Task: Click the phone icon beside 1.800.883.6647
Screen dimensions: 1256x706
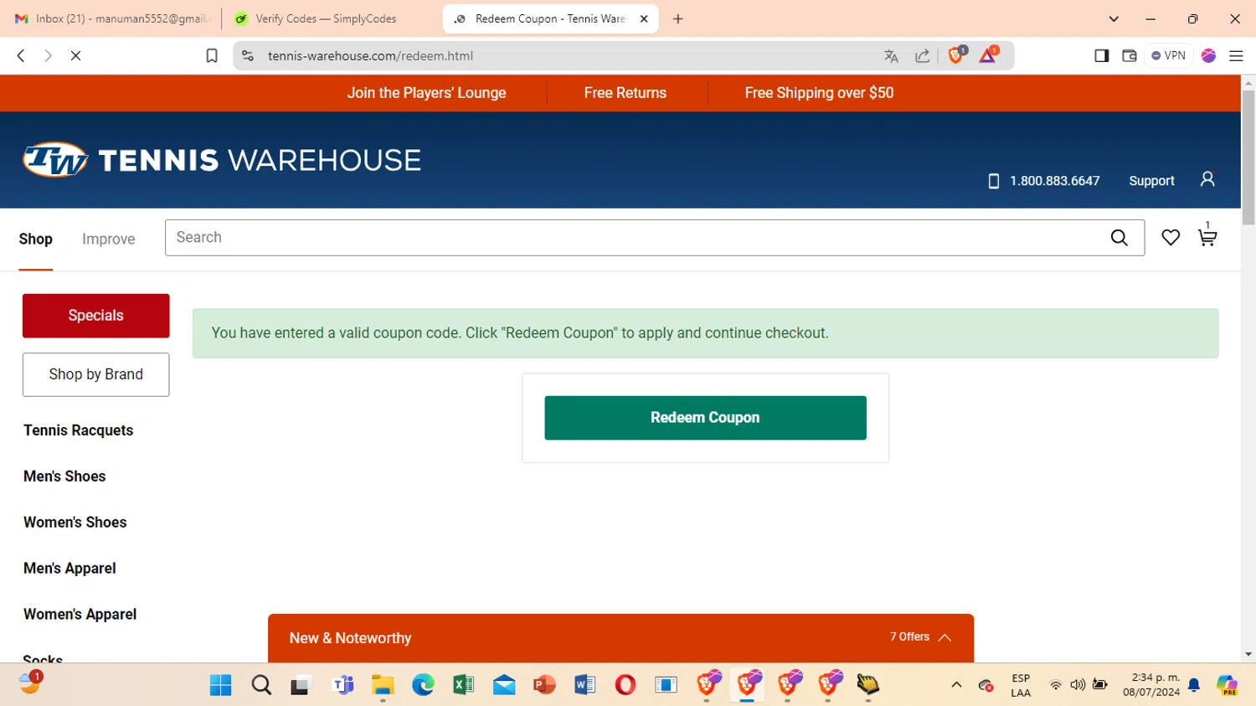Action: coord(994,181)
